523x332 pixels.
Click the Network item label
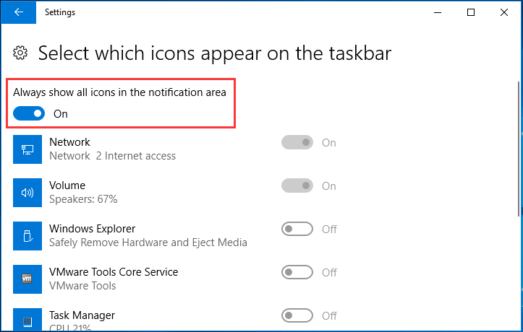69,142
